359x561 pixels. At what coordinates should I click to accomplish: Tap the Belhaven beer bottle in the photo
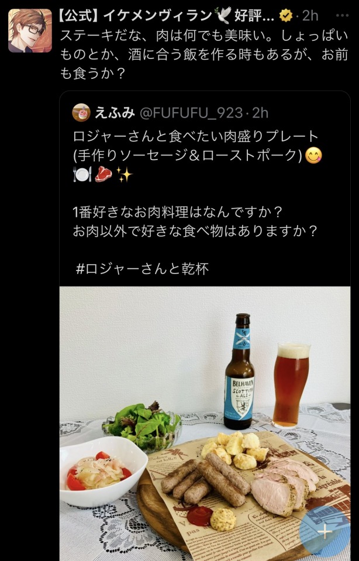[x=240, y=372]
